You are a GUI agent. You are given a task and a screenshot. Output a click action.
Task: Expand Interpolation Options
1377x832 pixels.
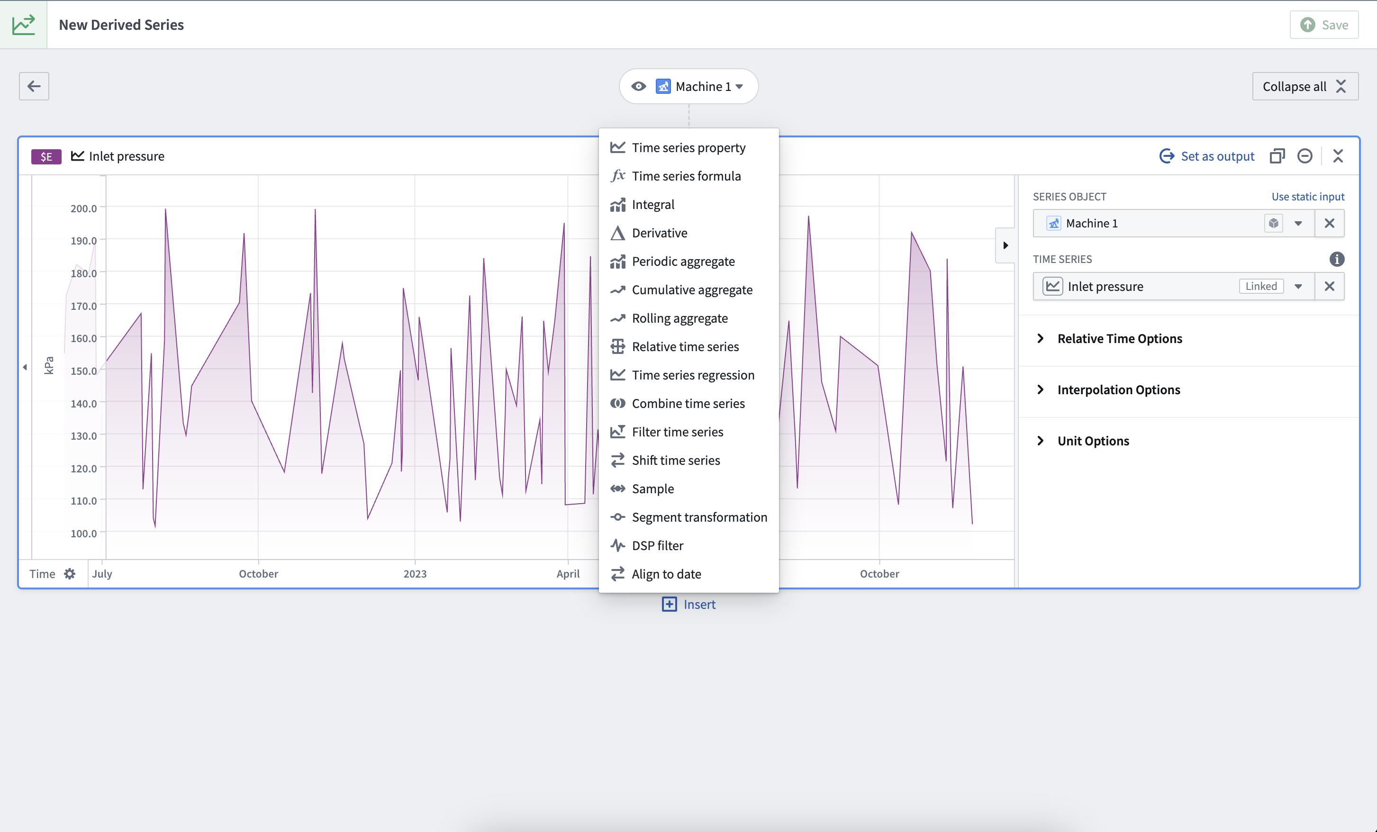[1118, 390]
